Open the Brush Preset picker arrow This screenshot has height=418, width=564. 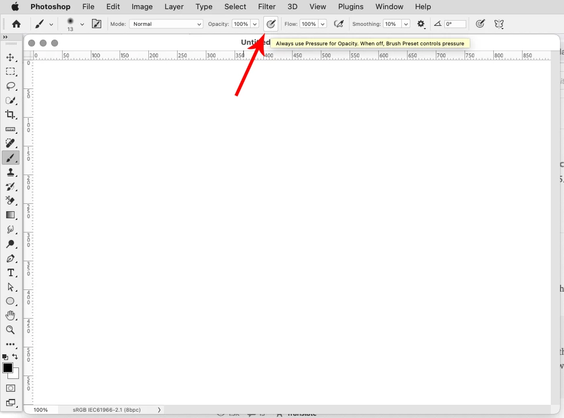pos(82,25)
